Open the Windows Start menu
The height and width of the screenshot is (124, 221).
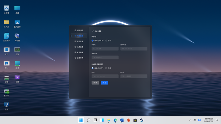click(x=81, y=120)
